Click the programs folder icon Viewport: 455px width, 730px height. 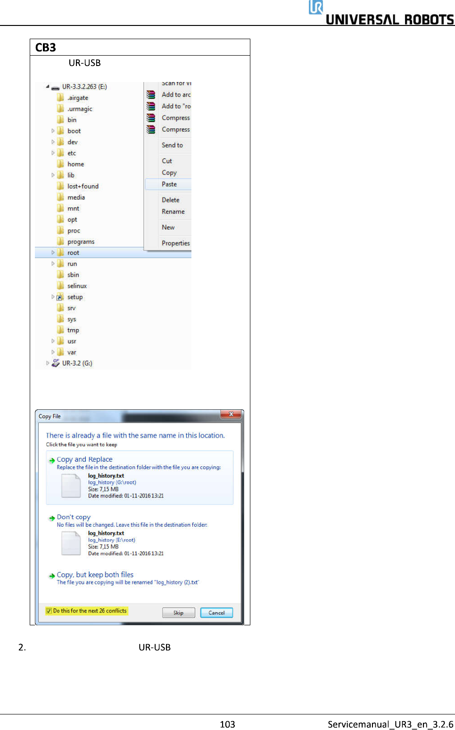(x=60, y=241)
